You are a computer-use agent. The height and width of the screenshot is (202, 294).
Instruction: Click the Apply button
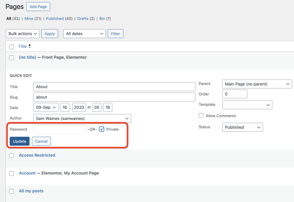tap(50, 34)
